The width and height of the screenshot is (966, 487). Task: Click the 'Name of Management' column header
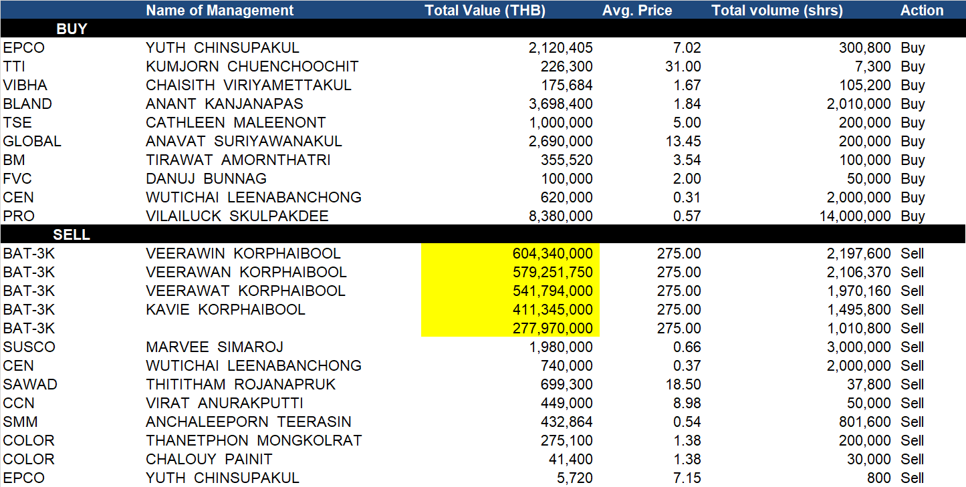click(x=220, y=11)
